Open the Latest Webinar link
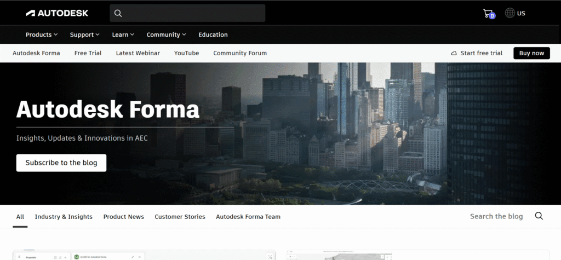This screenshot has height=260, width=561. pos(138,53)
